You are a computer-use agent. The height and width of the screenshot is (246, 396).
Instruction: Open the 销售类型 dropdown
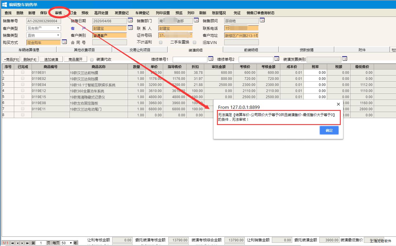pos(58,35)
